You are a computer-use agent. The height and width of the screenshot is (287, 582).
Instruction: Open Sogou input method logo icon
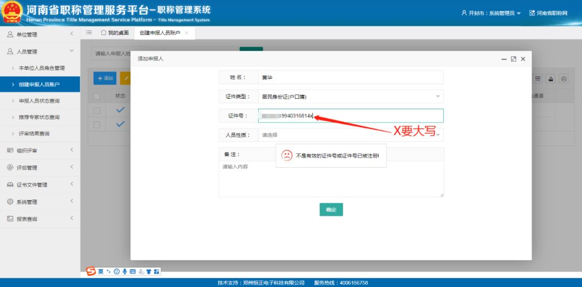(91, 272)
